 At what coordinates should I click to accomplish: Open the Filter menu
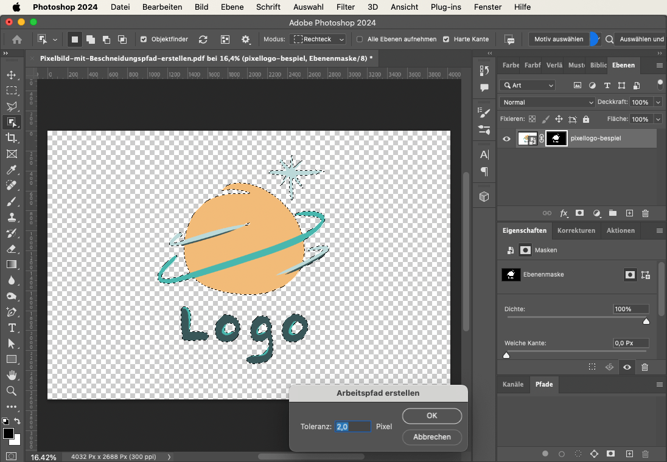point(346,7)
